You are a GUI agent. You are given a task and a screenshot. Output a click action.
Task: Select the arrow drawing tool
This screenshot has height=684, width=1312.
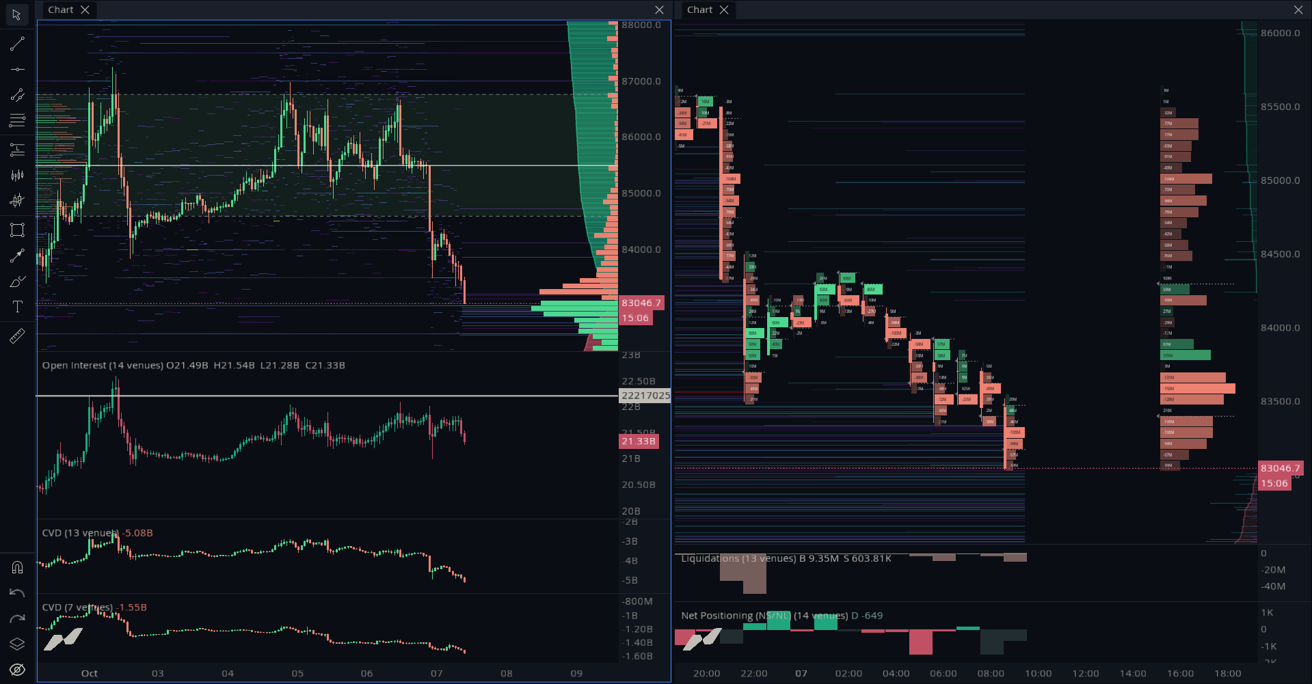pos(17,256)
